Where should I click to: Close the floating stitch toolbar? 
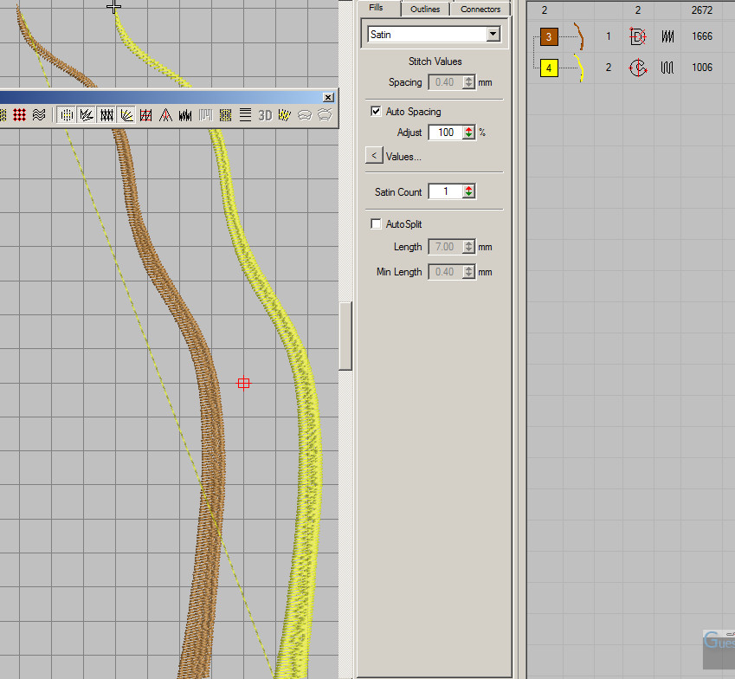(x=328, y=97)
